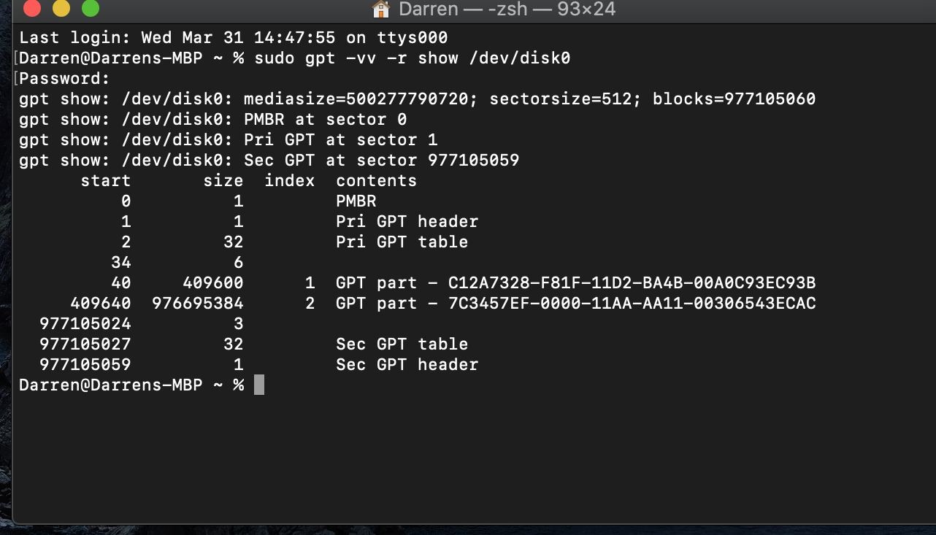The image size is (936, 535).
Task: Click the GUID 7C3457EF-0000-11AA-AA11-00306543ECAC
Action: pyautogui.click(x=632, y=304)
